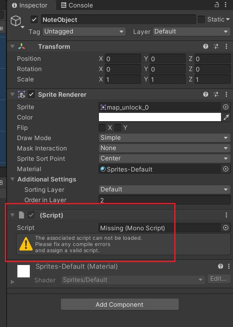This screenshot has height=327, width=233.
Task: Open Sprite Renderer preset settings icon
Action: point(216,95)
